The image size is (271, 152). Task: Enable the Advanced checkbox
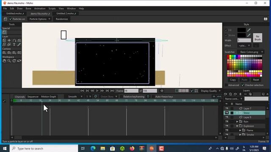226,85
